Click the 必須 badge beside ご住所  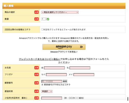[x=37, y=98]
